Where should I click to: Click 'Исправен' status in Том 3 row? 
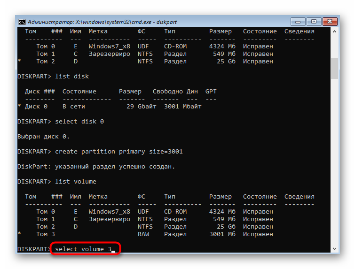click(x=258, y=234)
